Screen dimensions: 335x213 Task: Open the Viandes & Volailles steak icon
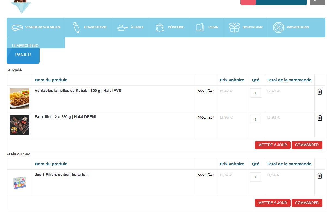(17, 27)
